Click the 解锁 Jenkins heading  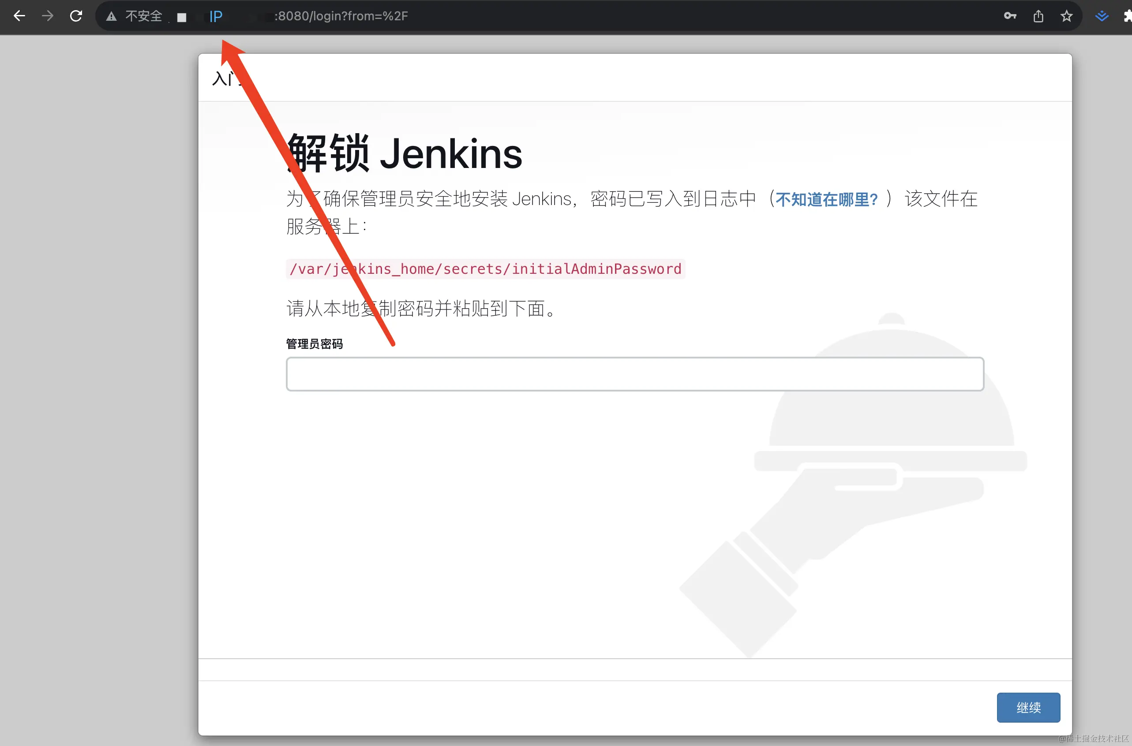[405, 154]
